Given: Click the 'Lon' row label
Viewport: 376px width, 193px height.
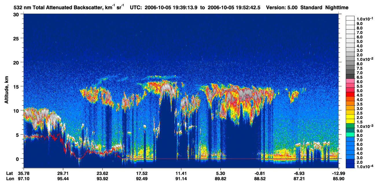Looking at the screenshot, I should click(x=10, y=179).
